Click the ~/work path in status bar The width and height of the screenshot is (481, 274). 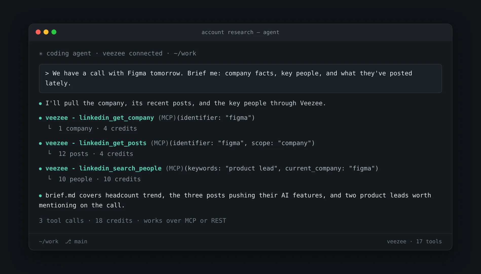click(x=49, y=242)
